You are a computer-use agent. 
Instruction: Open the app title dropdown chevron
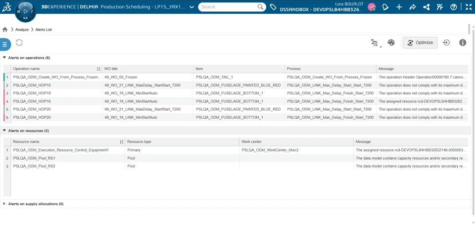click(x=191, y=7)
